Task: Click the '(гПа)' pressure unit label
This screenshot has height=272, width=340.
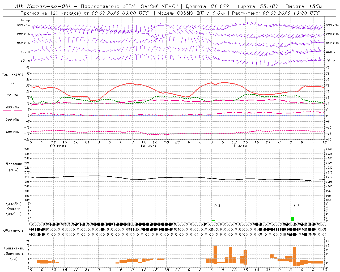Action: [14, 170]
